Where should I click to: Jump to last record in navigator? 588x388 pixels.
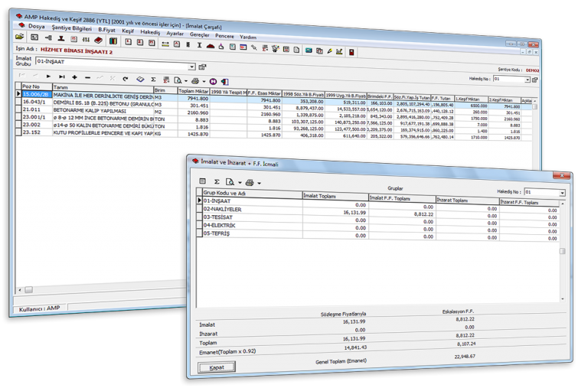click(x=62, y=78)
